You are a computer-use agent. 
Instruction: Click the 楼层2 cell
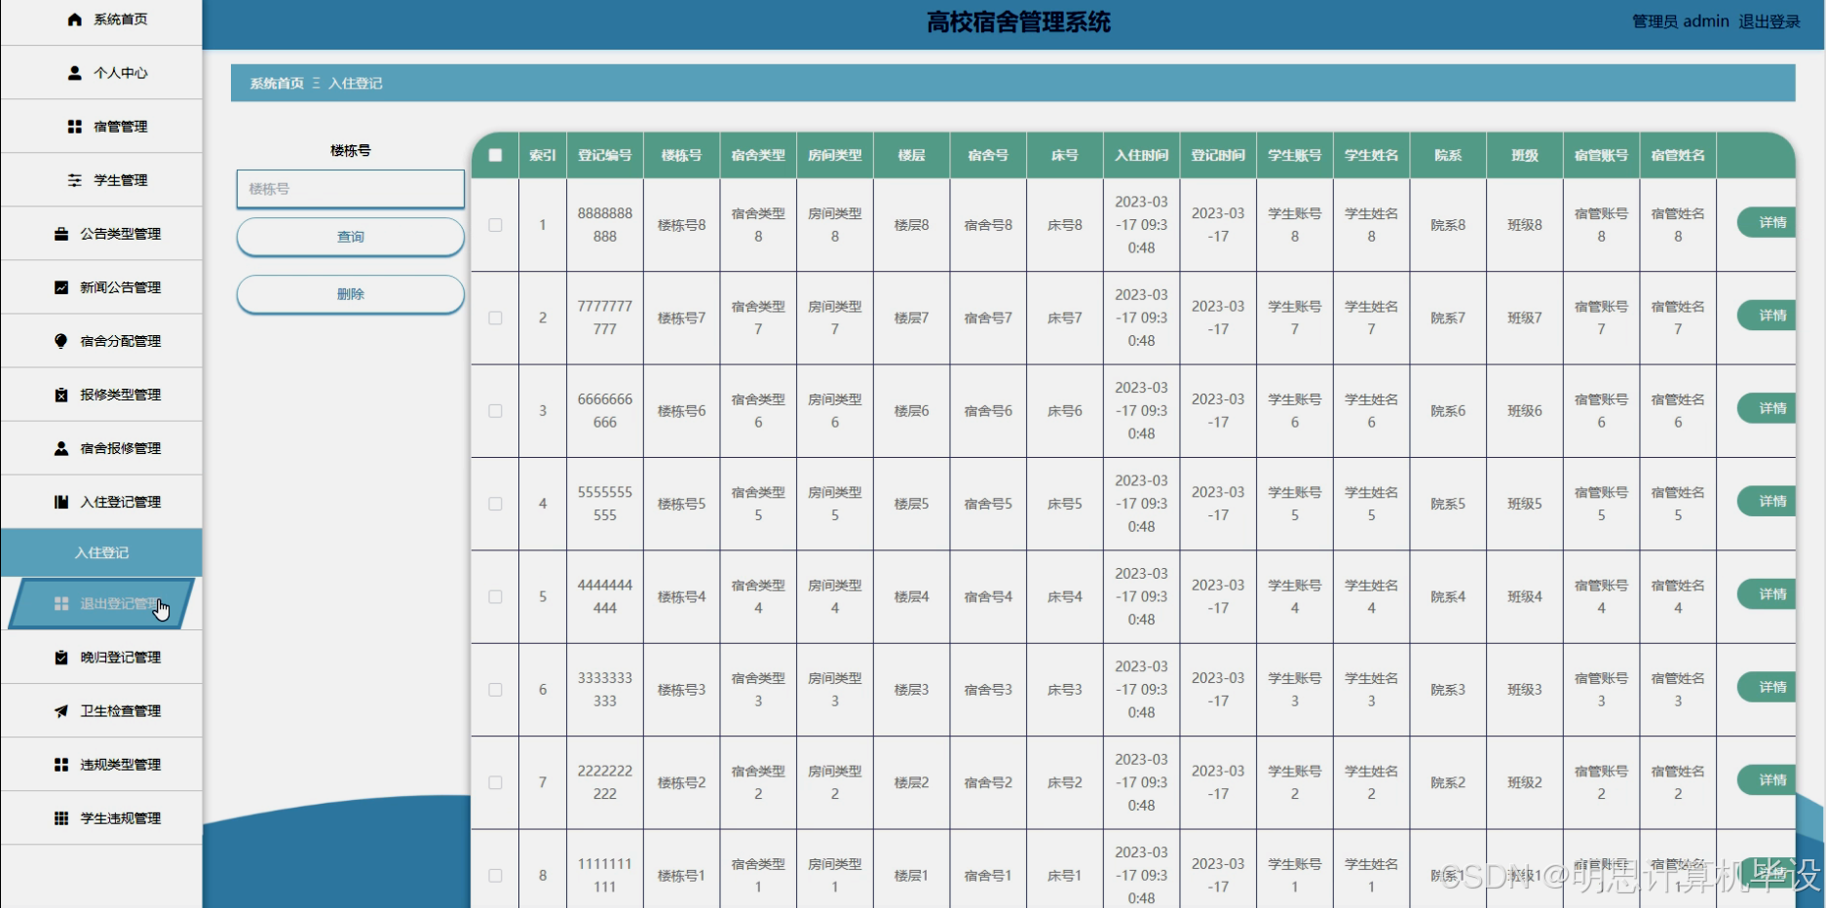click(912, 782)
